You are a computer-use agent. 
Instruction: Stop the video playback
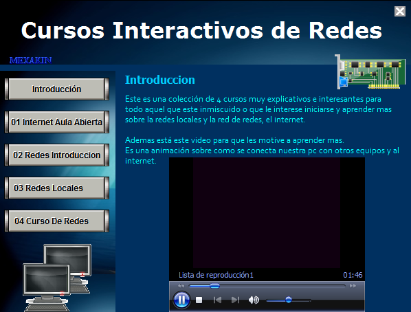click(x=199, y=300)
